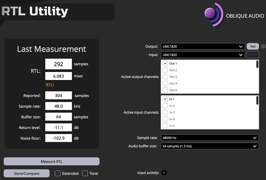Enable the Out 5 output channel
This screenshot has height=180, width=266.
(x=165, y=90)
